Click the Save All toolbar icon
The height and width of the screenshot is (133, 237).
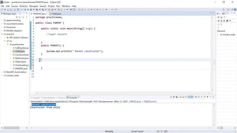11,10
